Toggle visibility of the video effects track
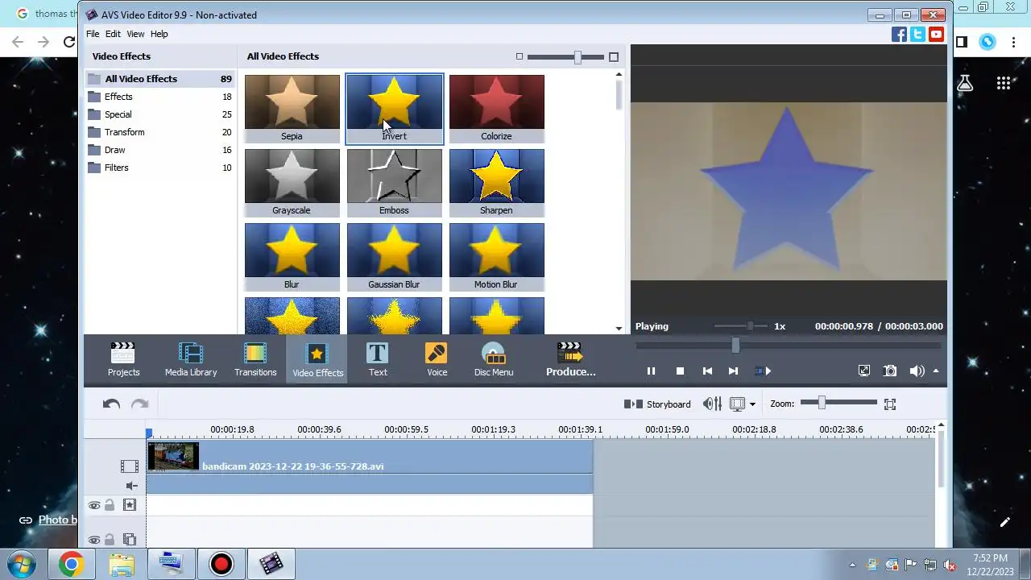Viewport: 1031px width, 580px height. coord(94,505)
